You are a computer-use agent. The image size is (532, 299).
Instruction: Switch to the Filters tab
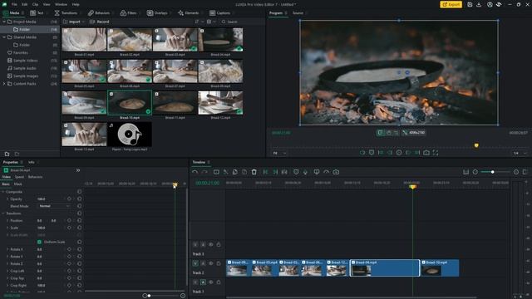[x=128, y=13]
